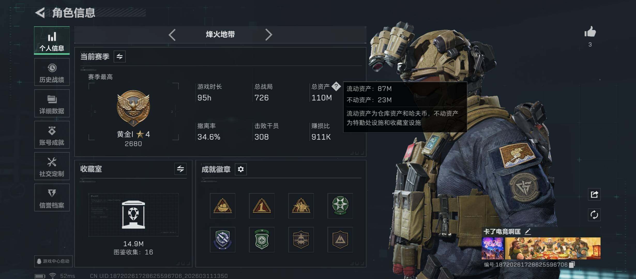Viewport: 636px width, 279px height.
Task: Toggle the 收藏室 swap view button
Action: click(x=180, y=169)
